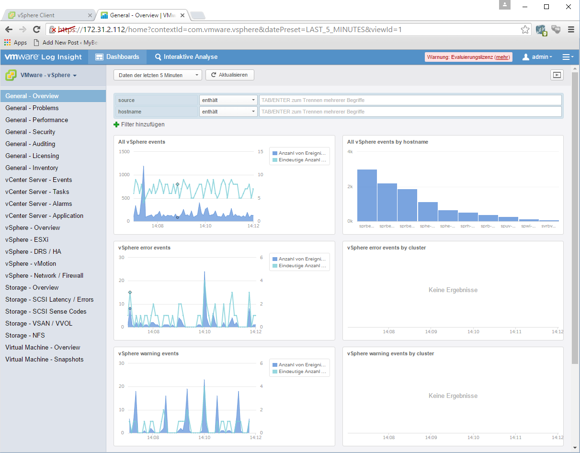Click the browser reload icon
The width and height of the screenshot is (580, 453).
[x=36, y=30]
